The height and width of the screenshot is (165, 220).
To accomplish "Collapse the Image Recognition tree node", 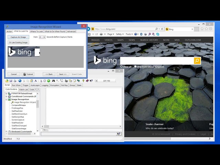I will click(x=6, y=99).
